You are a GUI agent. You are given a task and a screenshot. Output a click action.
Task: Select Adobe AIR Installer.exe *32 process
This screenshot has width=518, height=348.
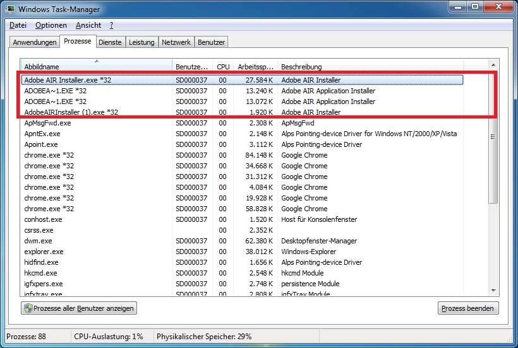coord(242,80)
